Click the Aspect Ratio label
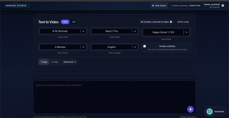Screen dimensions: 229x118 pyautogui.click(x=63, y=37)
